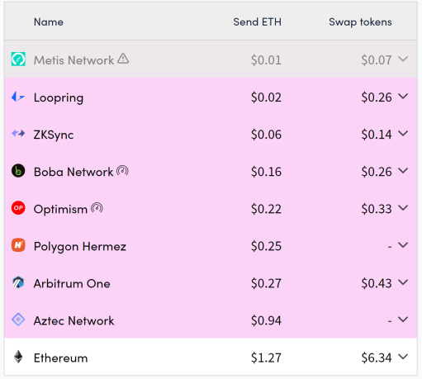Click the red Optimism OP logo
Screen dimensions: 422x379
[x=18, y=208]
